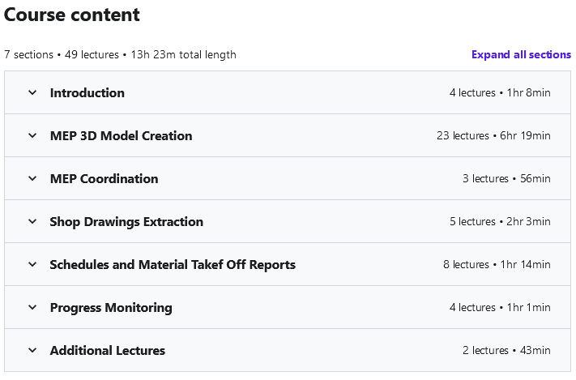Open Schedules and Material Takef Off Reports

pos(173,264)
